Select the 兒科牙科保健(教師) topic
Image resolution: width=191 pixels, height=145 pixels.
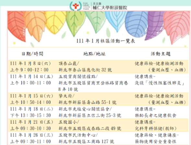[156, 129]
